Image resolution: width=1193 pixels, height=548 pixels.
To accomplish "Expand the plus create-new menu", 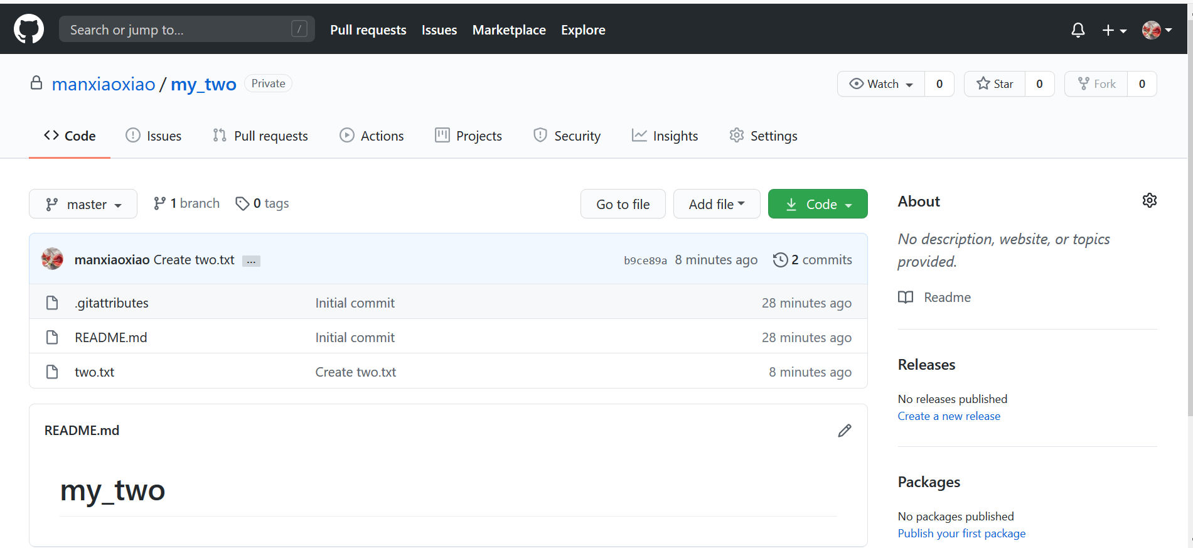I will tap(1115, 30).
